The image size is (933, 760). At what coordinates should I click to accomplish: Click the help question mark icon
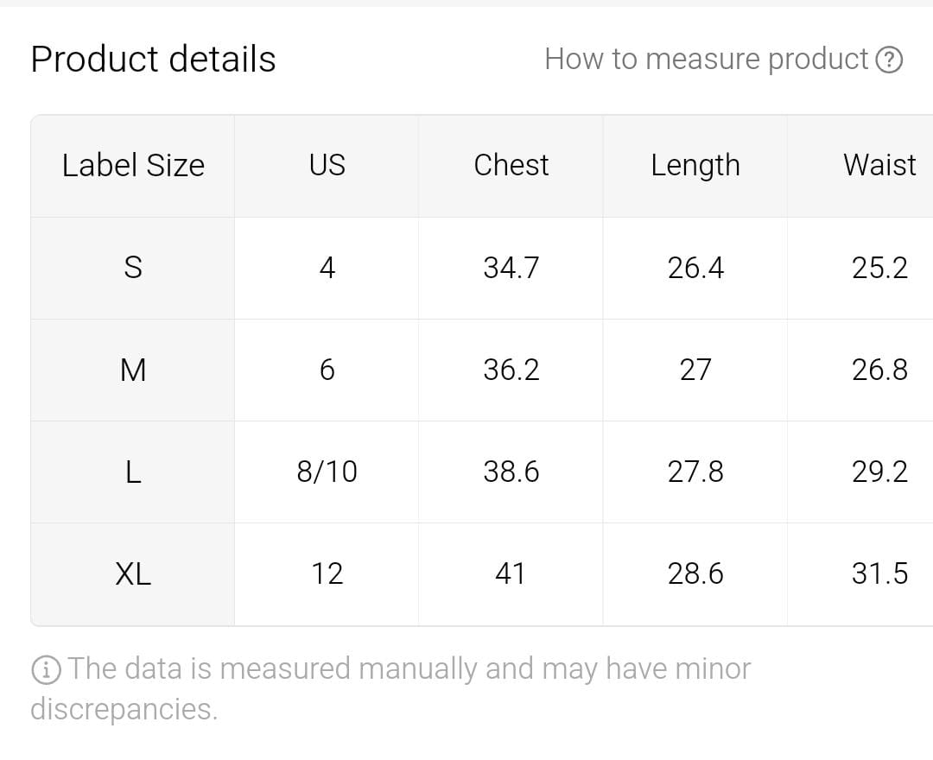pos(889,60)
